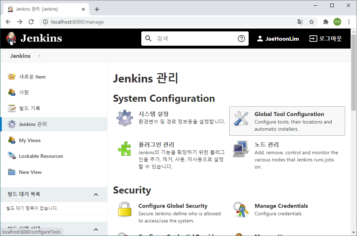This screenshot has width=357, height=236.
Task: Open 사람 page from sidebar
Action: [24, 92]
